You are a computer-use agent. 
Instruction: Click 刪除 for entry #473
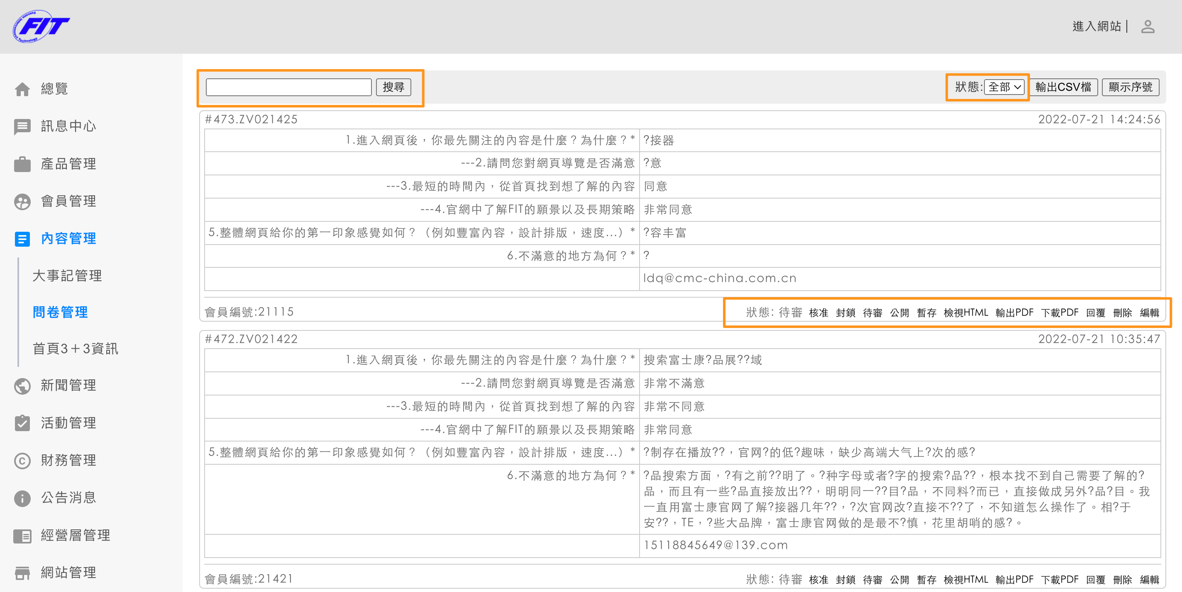click(1122, 313)
